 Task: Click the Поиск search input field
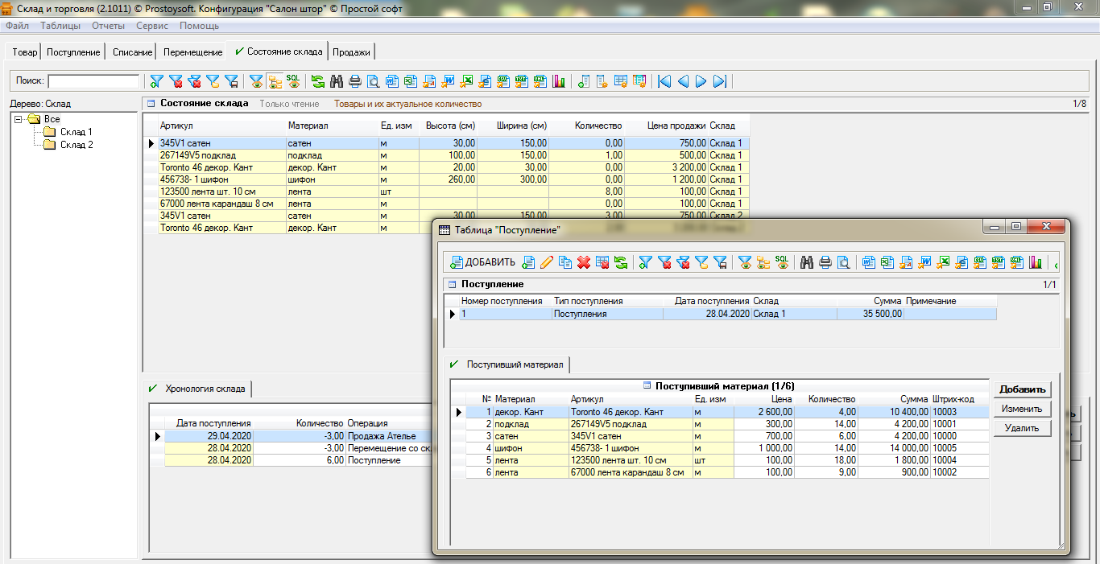pyautogui.click(x=93, y=81)
